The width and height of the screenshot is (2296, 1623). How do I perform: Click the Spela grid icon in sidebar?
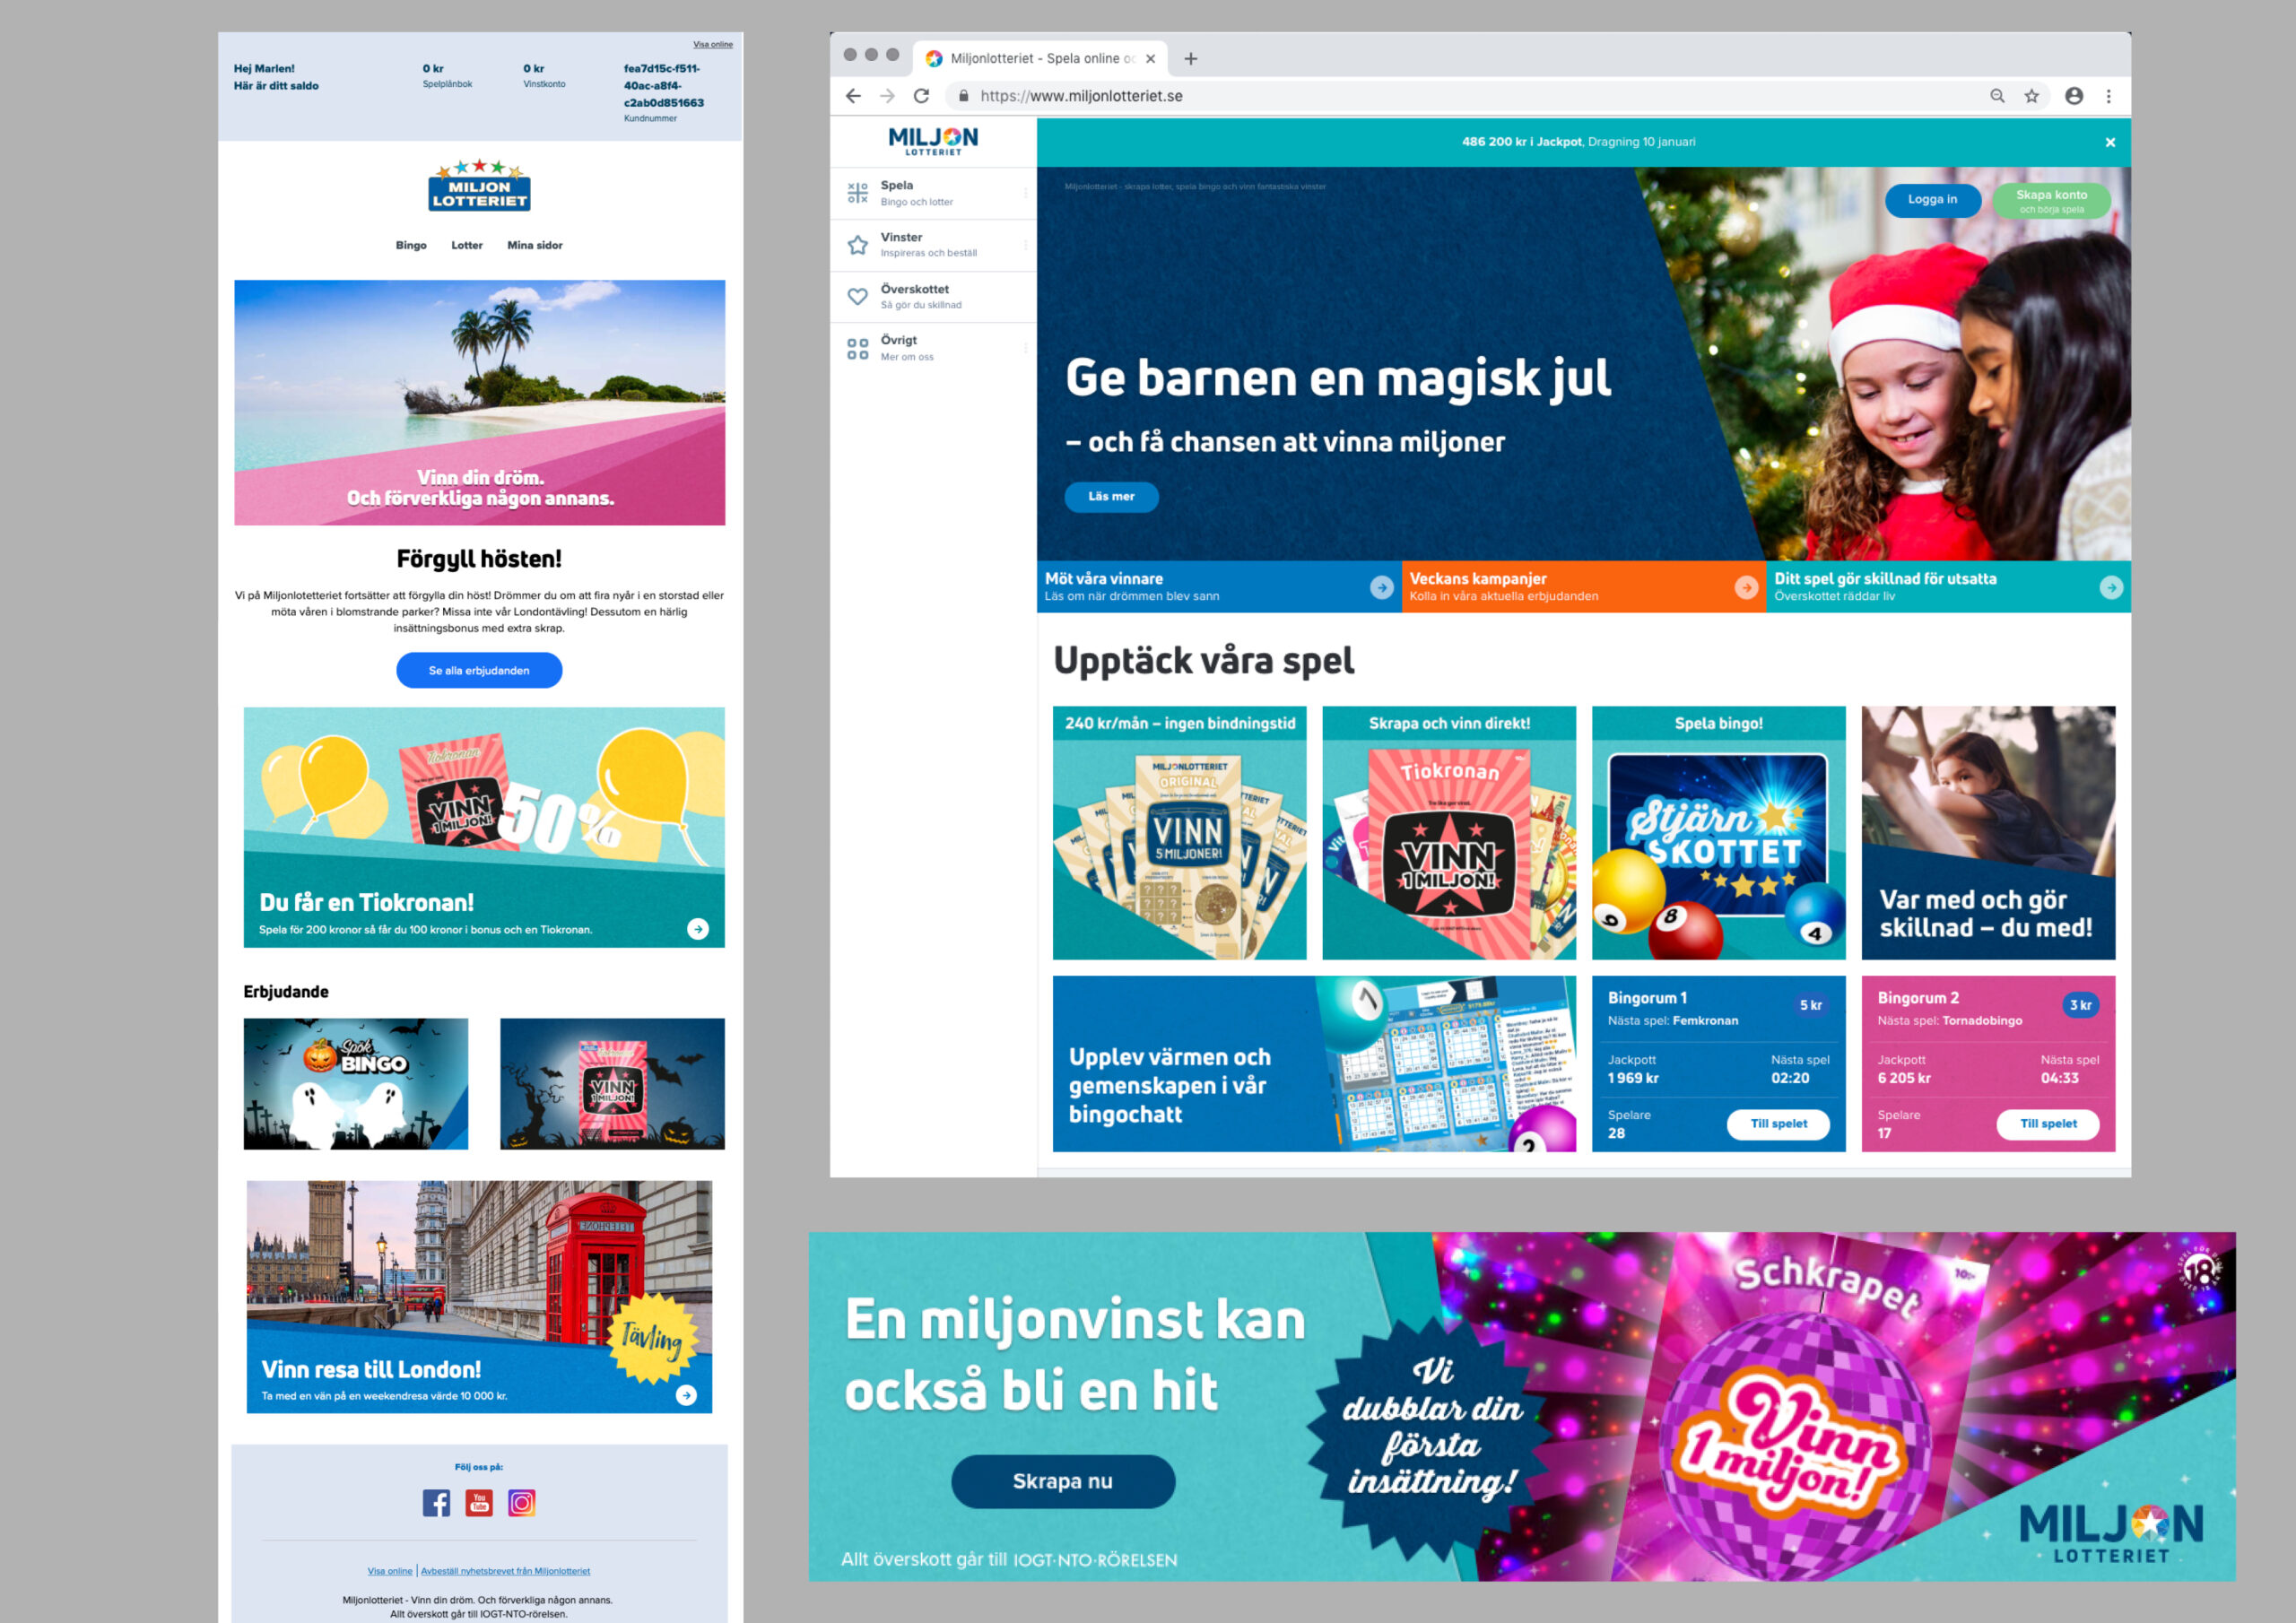coord(857,193)
